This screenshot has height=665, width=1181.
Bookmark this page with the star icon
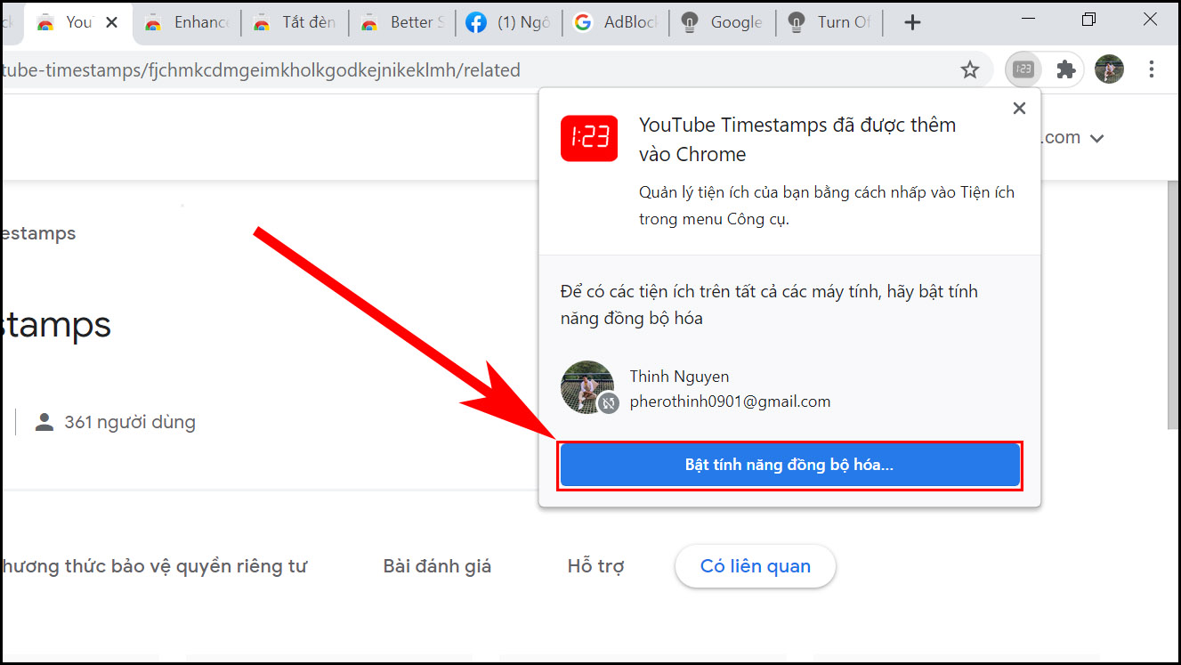[970, 69]
